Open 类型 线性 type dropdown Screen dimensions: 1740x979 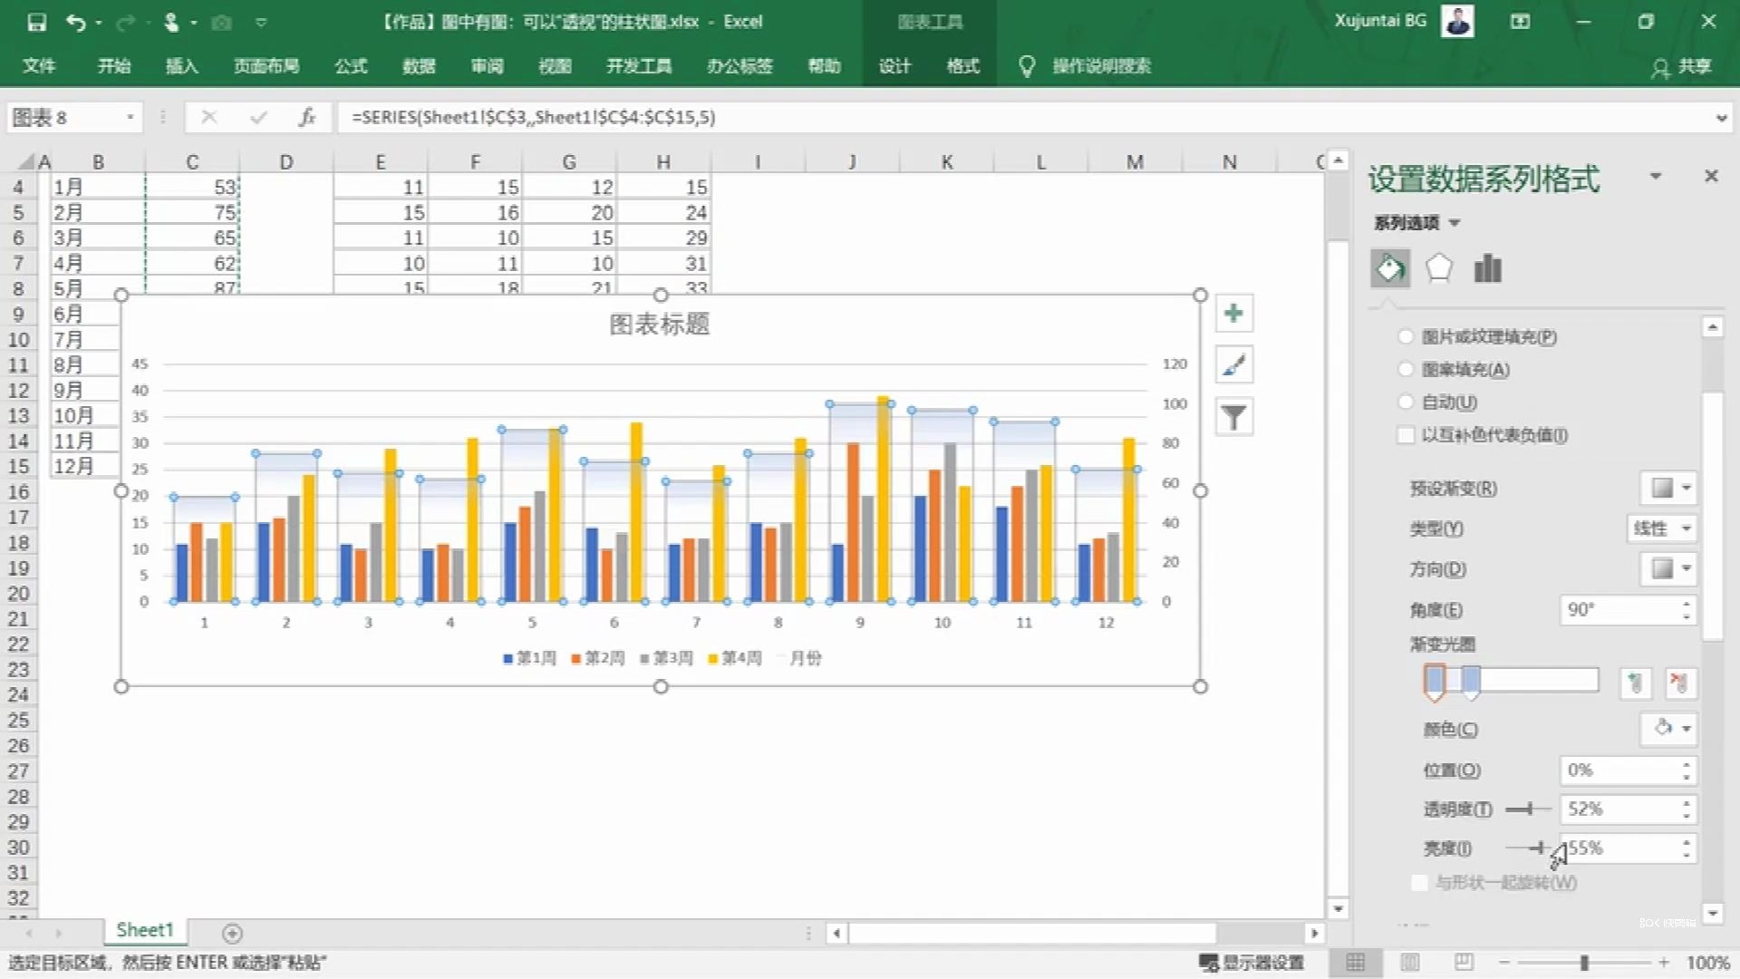(x=1661, y=528)
